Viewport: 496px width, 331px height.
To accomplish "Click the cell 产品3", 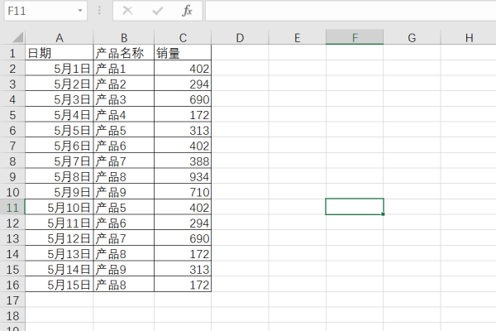I will 124,99.
